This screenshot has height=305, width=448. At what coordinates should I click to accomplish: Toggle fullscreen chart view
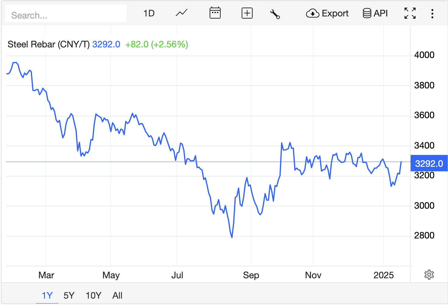[410, 13]
